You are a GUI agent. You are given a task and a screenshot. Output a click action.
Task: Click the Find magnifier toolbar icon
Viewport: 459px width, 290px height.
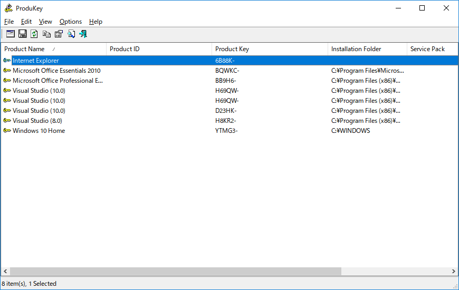click(x=71, y=34)
